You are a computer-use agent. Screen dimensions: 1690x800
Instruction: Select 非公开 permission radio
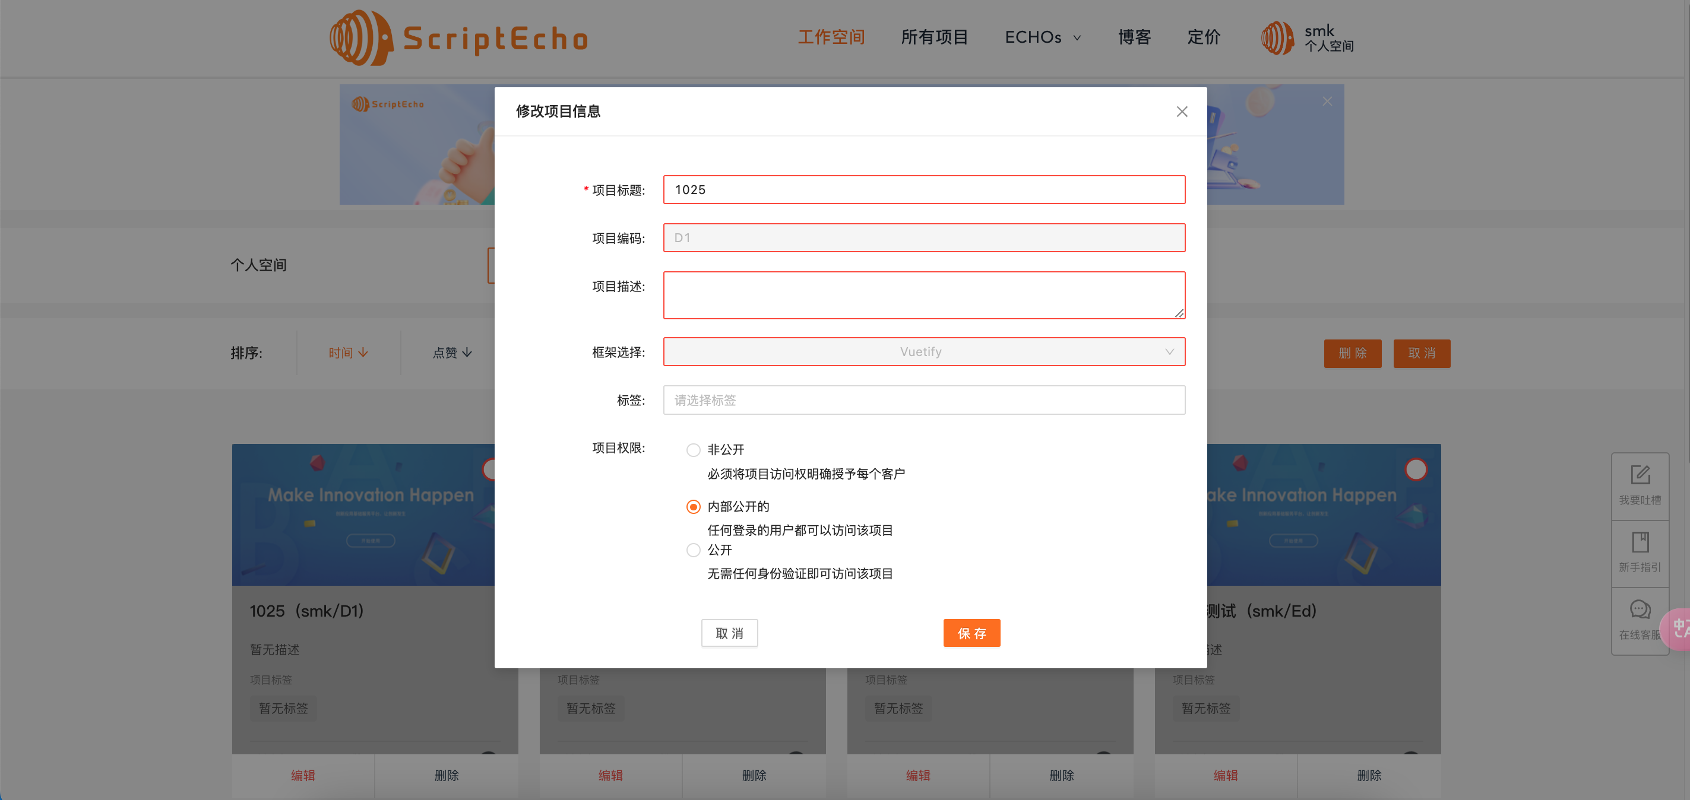coord(693,450)
